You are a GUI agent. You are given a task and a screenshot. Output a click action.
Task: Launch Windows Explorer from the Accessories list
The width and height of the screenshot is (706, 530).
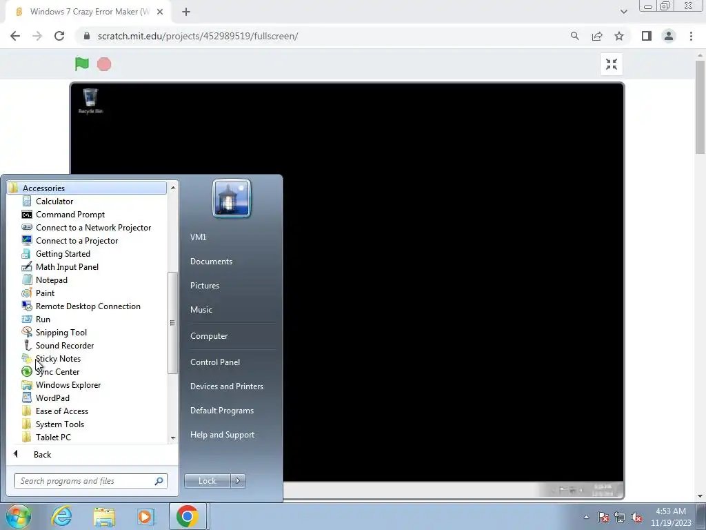pos(68,385)
